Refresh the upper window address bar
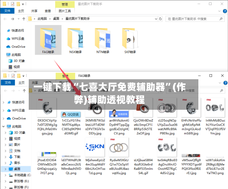 (161, 19)
